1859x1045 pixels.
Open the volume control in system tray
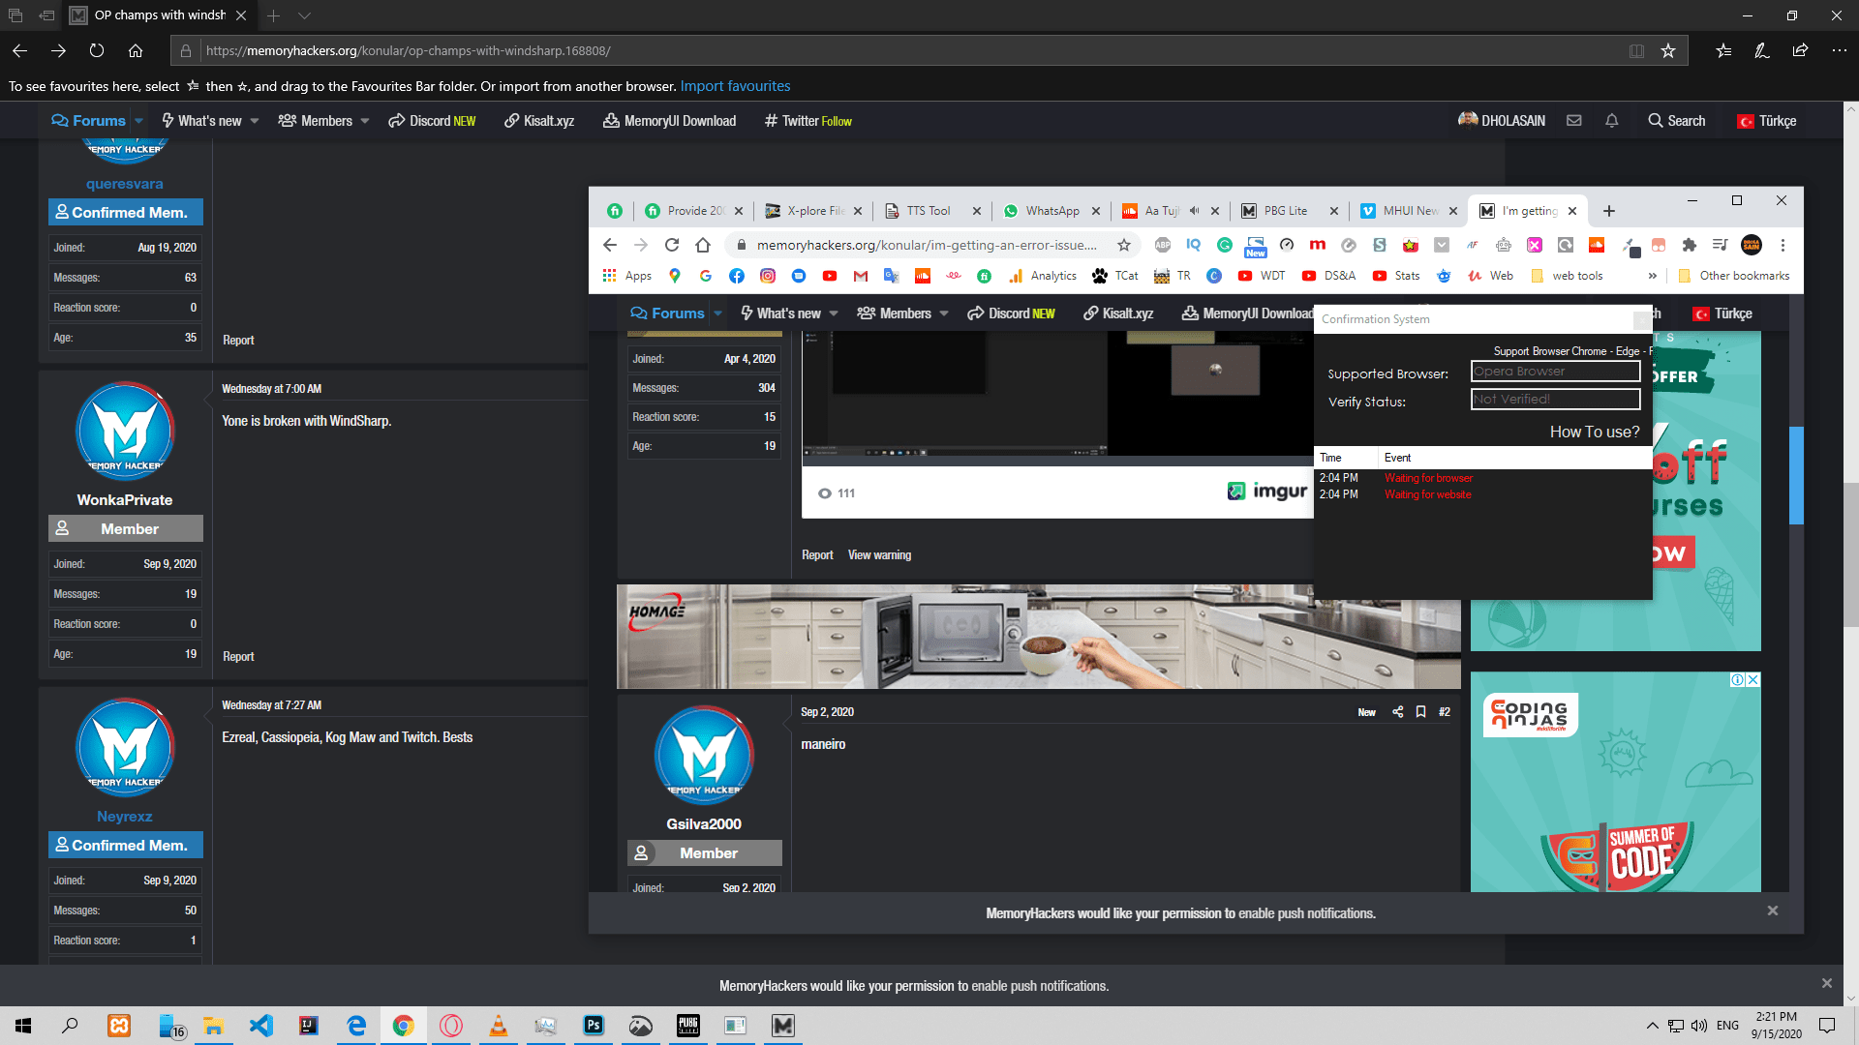(x=1699, y=1026)
